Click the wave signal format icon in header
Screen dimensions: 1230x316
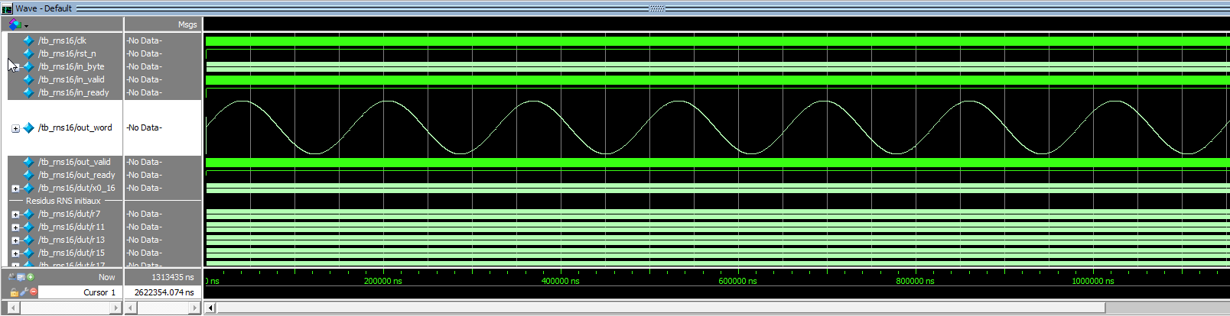[14, 24]
